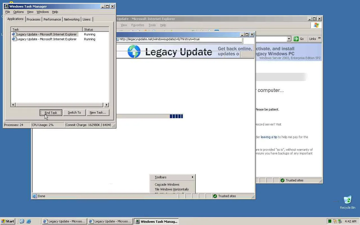
Task: Expand the address bar dropdown arrow
Action: pos(289,39)
